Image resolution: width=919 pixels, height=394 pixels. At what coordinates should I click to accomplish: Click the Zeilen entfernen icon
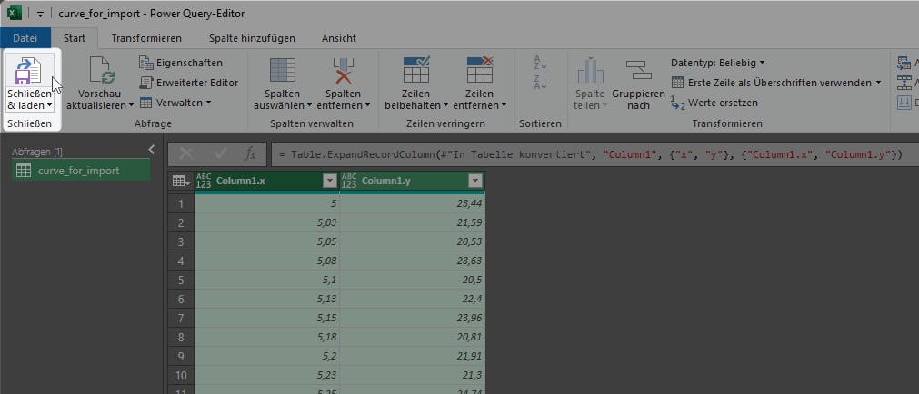(x=478, y=71)
